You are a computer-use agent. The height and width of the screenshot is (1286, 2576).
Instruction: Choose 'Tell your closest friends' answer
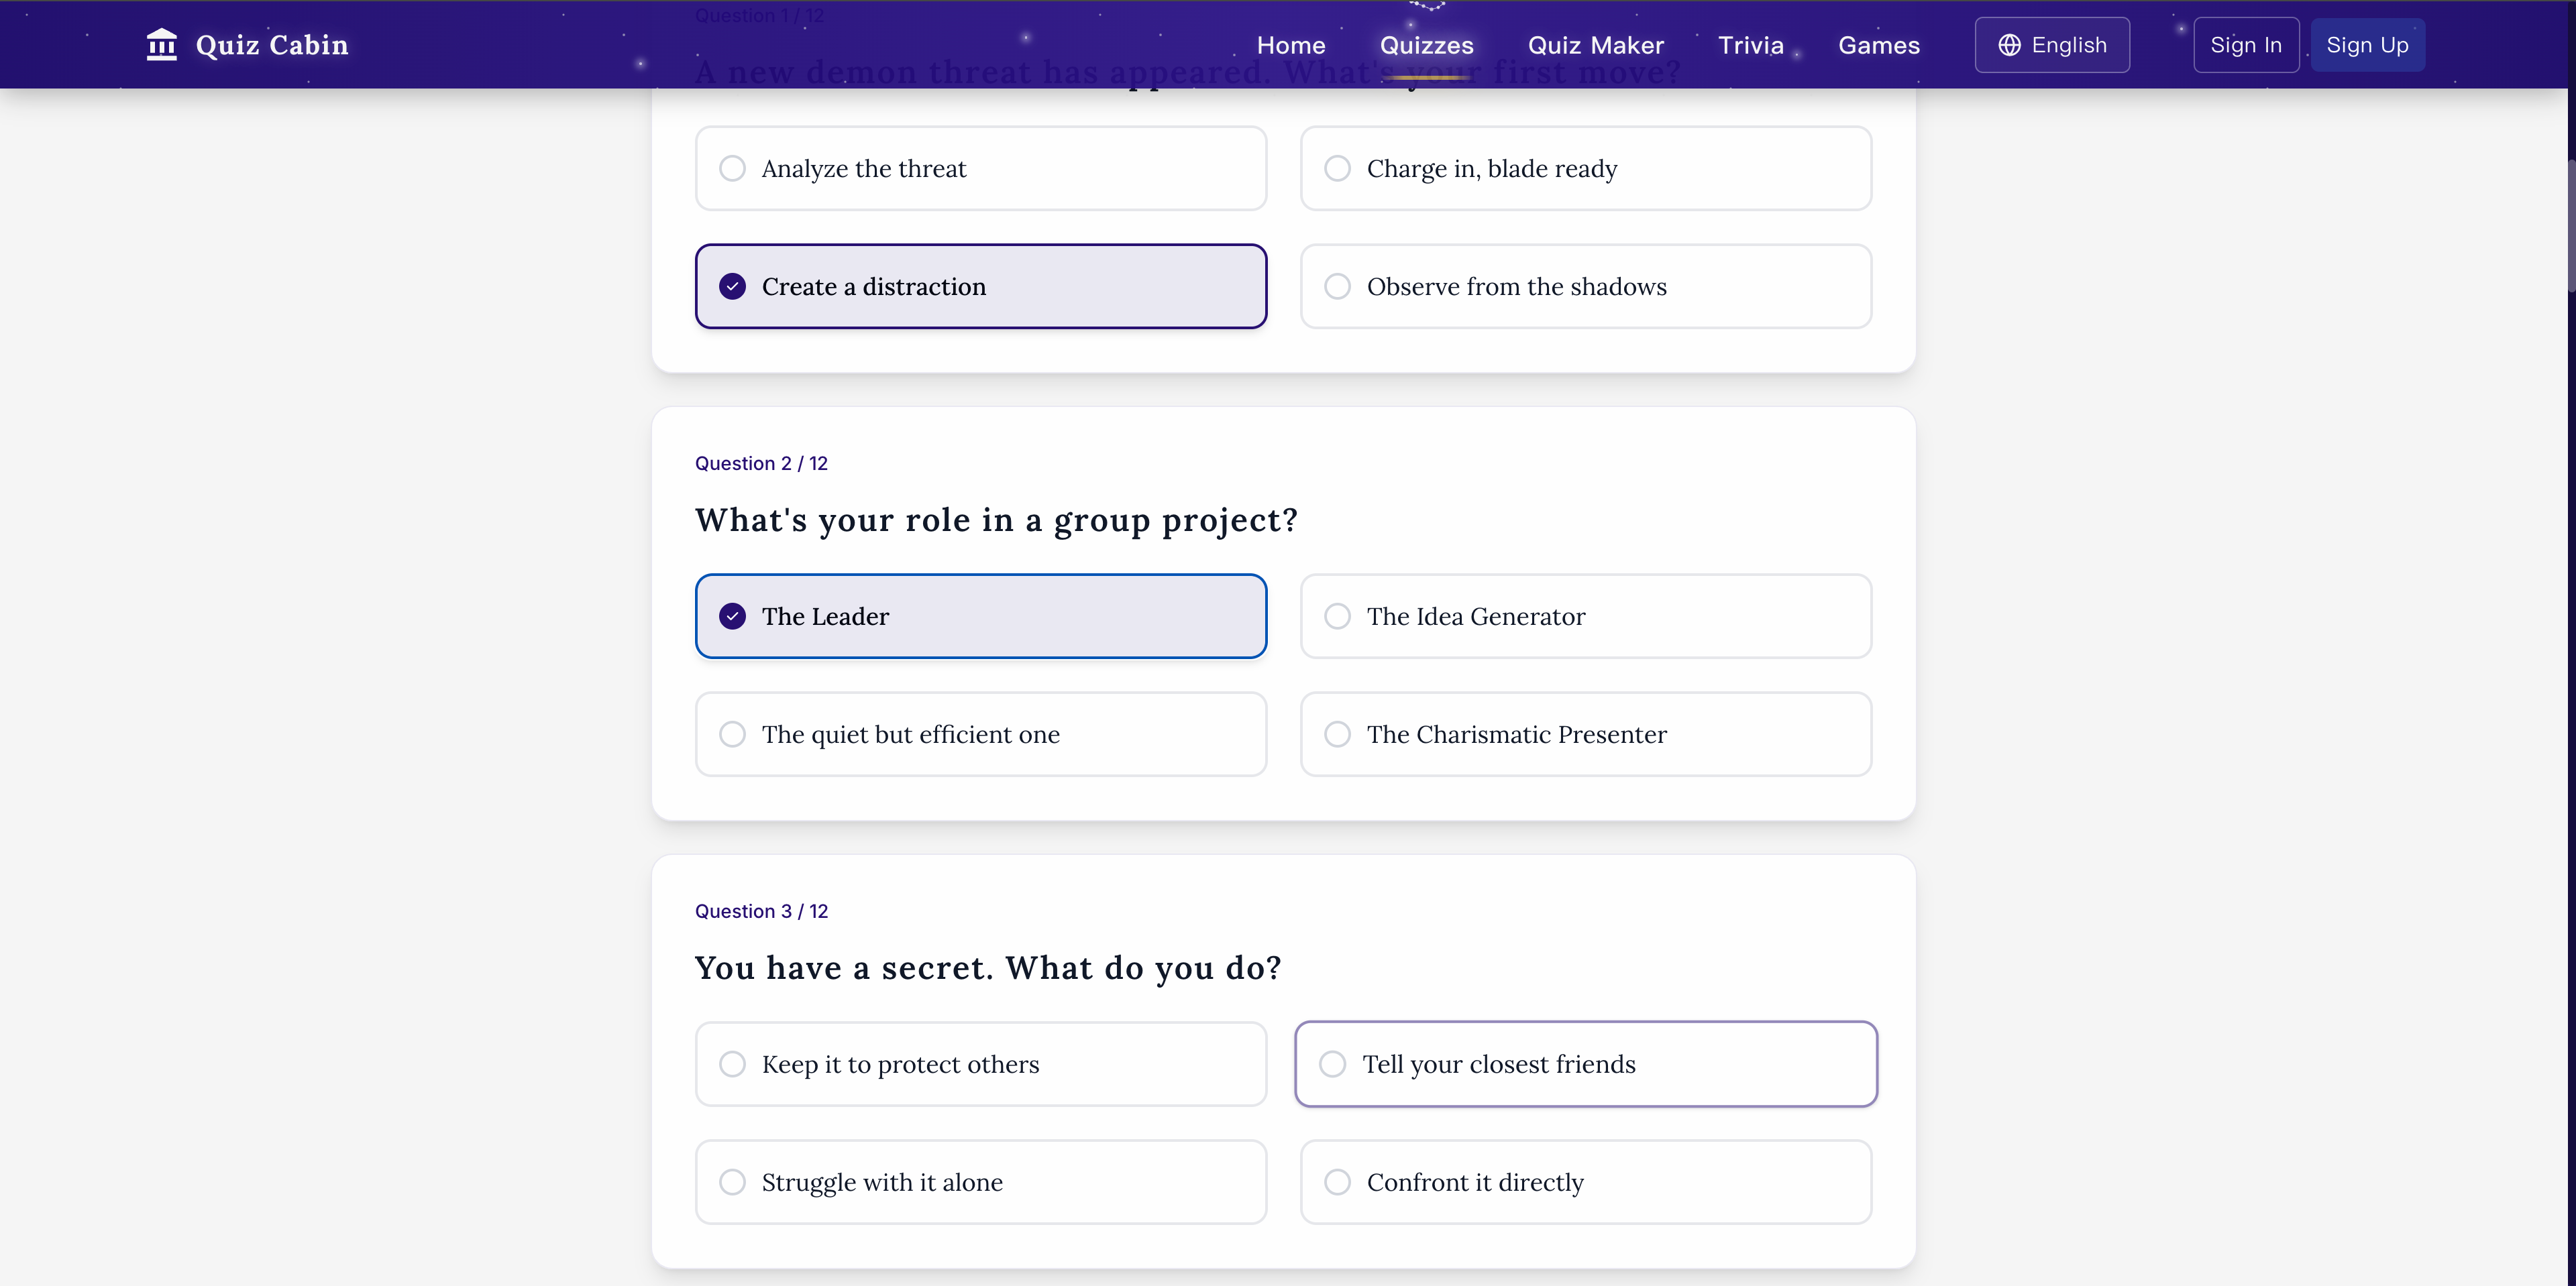click(x=1586, y=1063)
